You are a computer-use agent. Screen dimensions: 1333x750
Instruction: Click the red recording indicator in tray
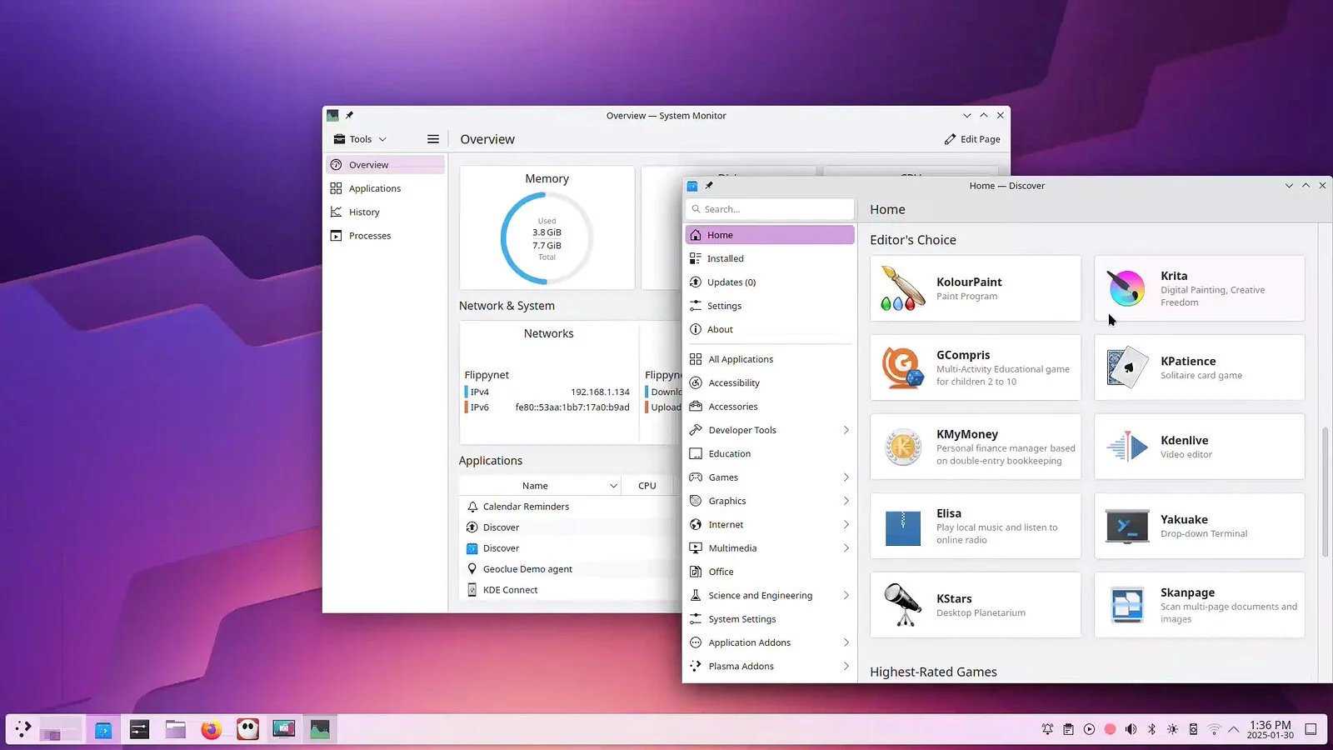coord(1110,729)
